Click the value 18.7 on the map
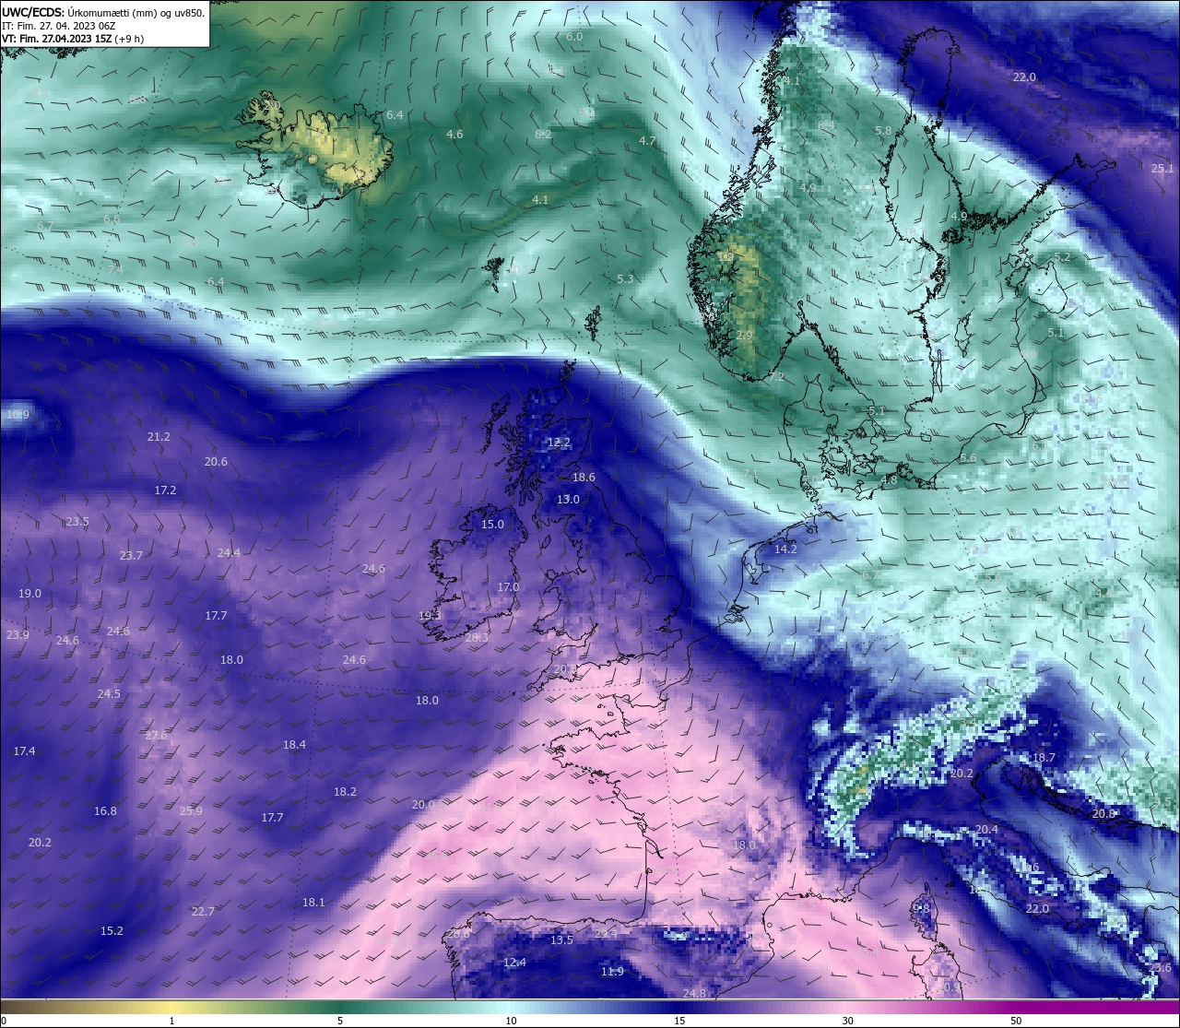Viewport: 1180px width, 1028px height. point(1044,758)
